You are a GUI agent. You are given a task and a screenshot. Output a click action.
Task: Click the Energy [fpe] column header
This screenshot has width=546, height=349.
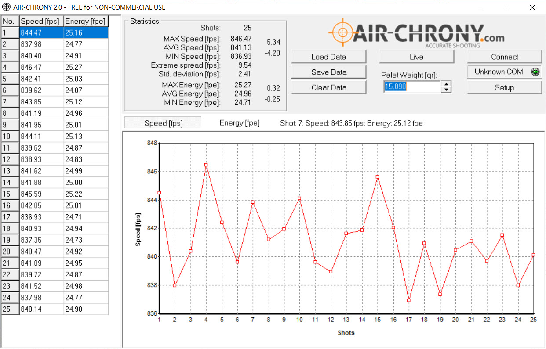coord(86,21)
